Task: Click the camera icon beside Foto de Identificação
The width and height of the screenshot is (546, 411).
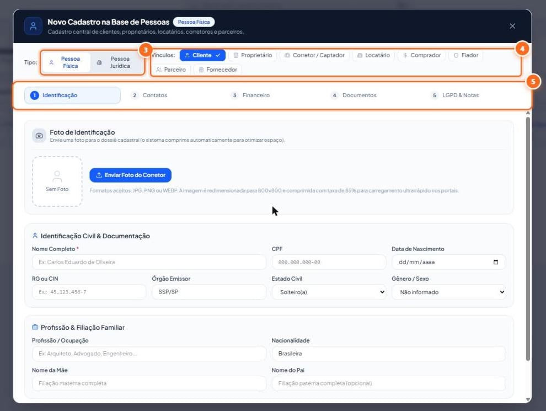Action: click(x=39, y=136)
